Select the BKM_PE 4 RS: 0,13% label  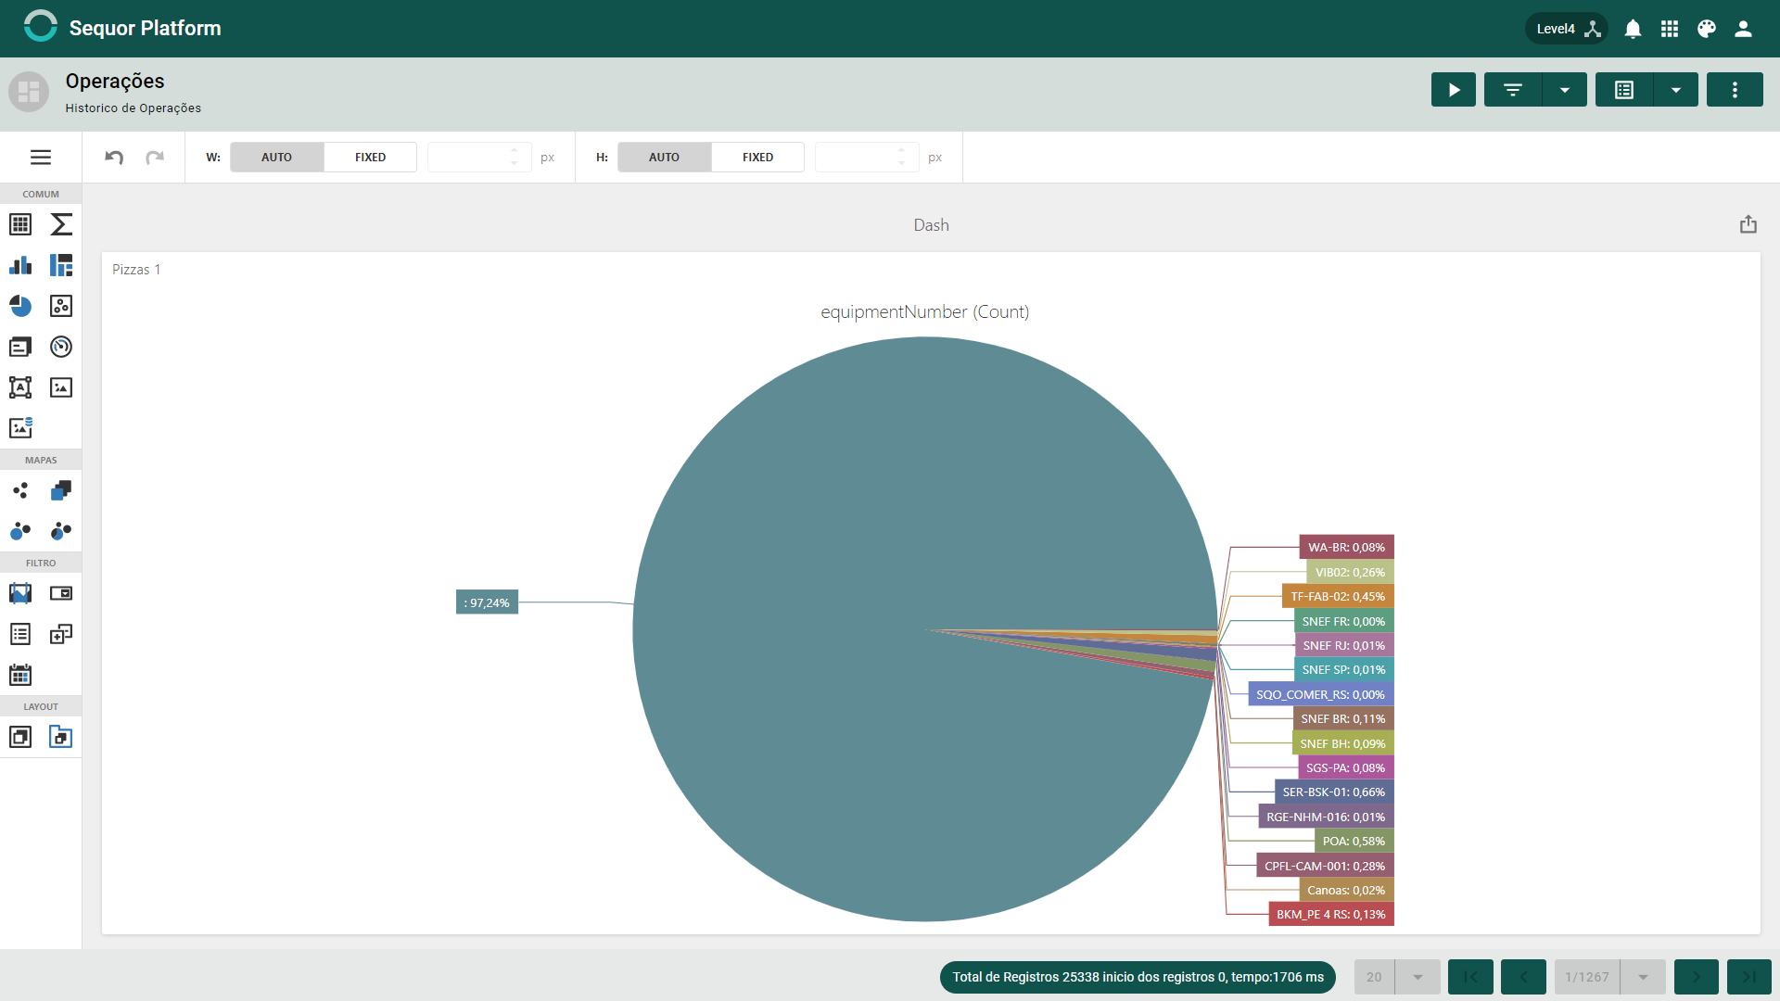1331,915
